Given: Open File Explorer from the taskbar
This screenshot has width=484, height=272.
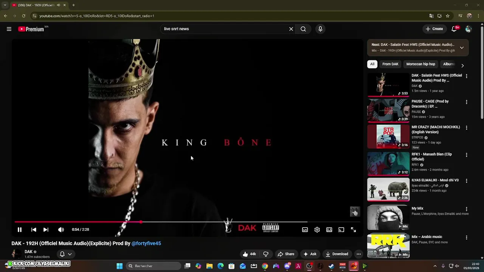Looking at the screenshot, I should pos(209,266).
